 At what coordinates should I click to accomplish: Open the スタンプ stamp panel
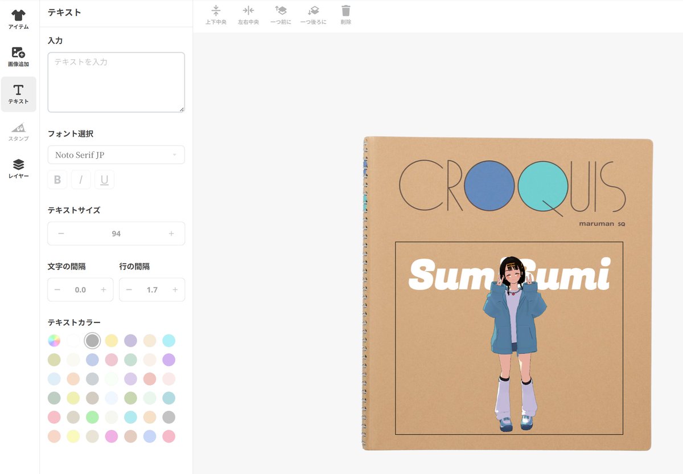coord(18,131)
